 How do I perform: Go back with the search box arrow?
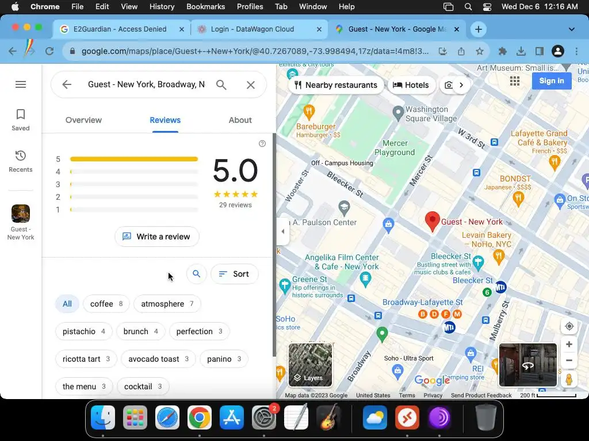point(67,84)
